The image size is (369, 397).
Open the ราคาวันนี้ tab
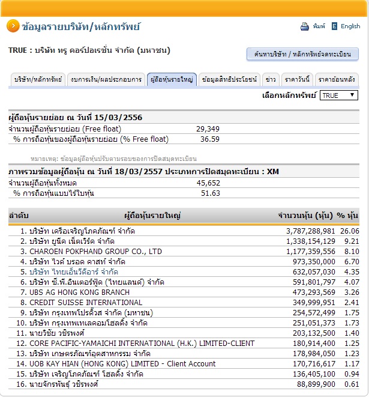pos(297,79)
